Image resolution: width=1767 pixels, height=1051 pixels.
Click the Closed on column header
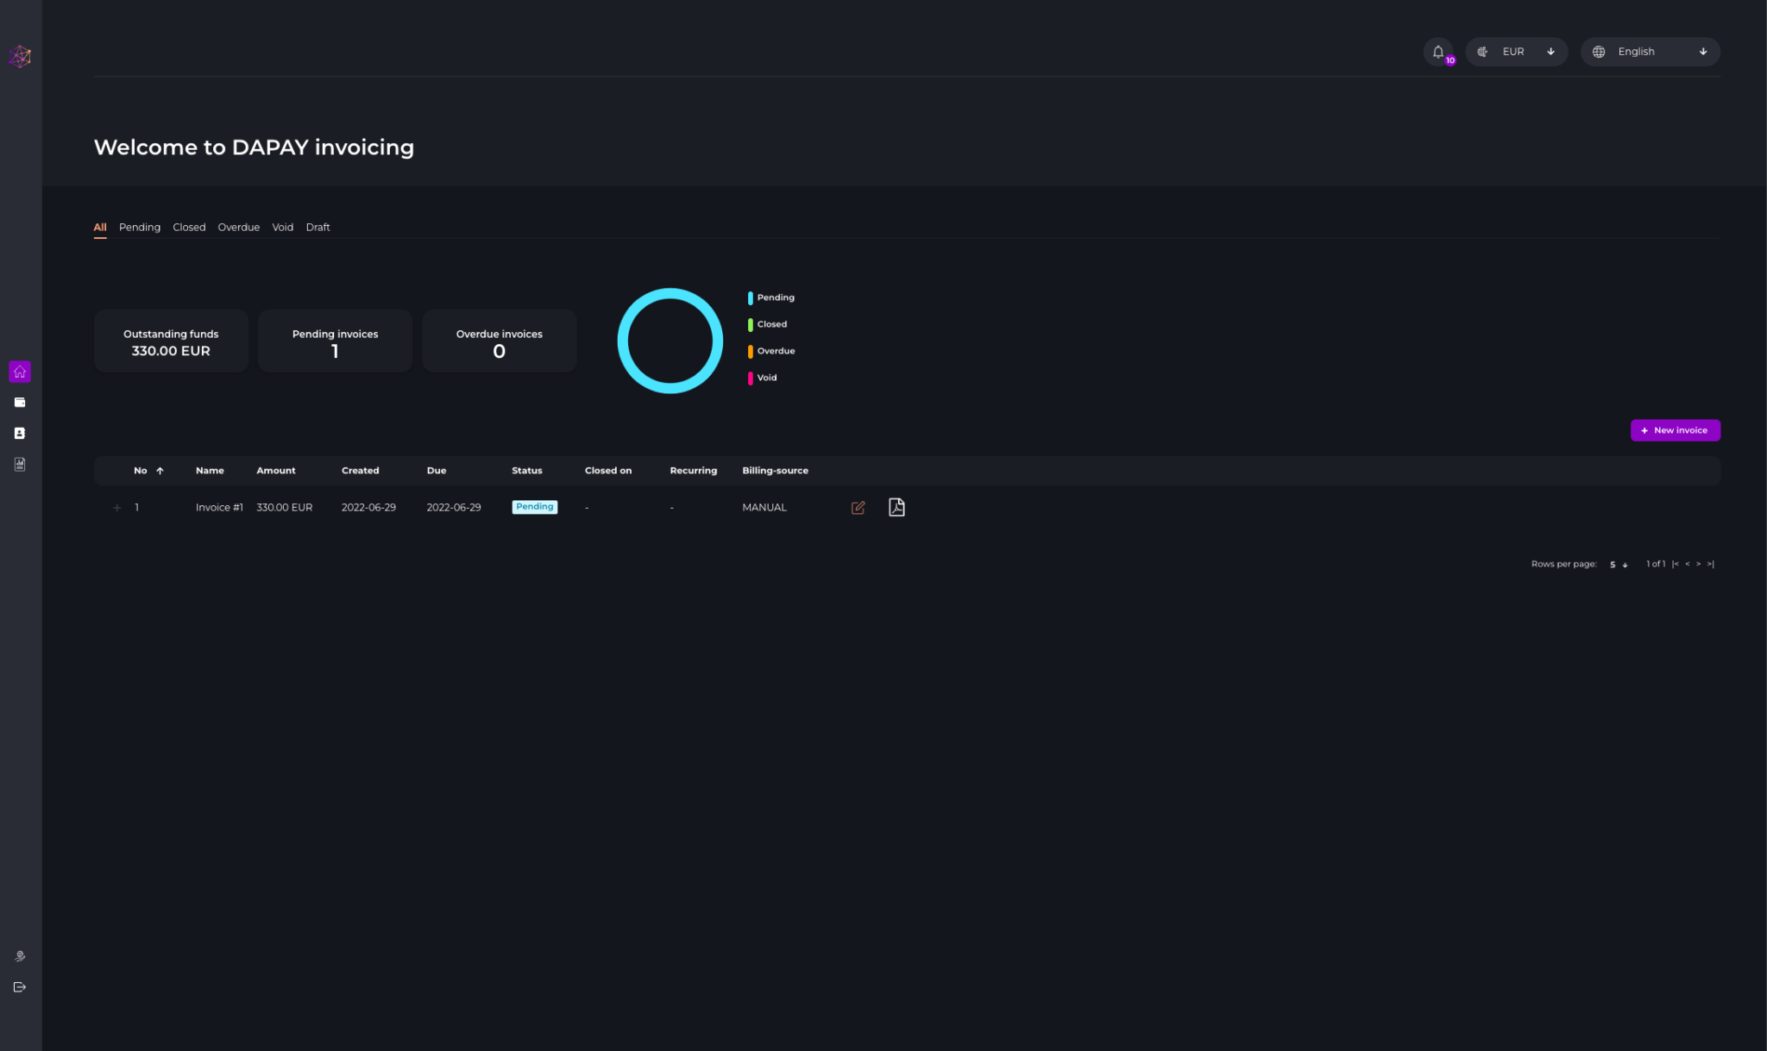pyautogui.click(x=608, y=471)
